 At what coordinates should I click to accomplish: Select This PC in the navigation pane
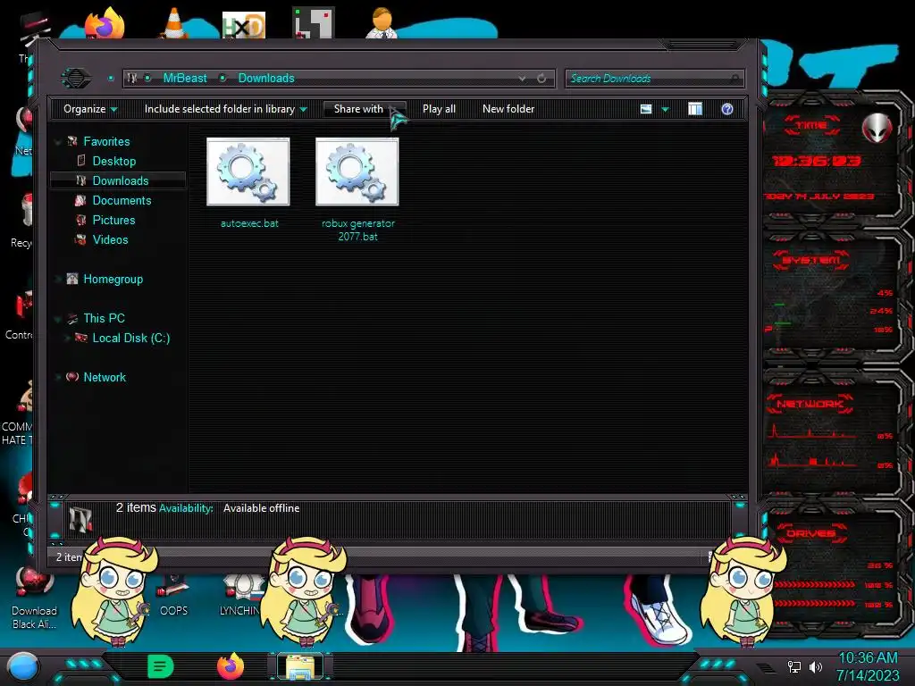tap(104, 319)
